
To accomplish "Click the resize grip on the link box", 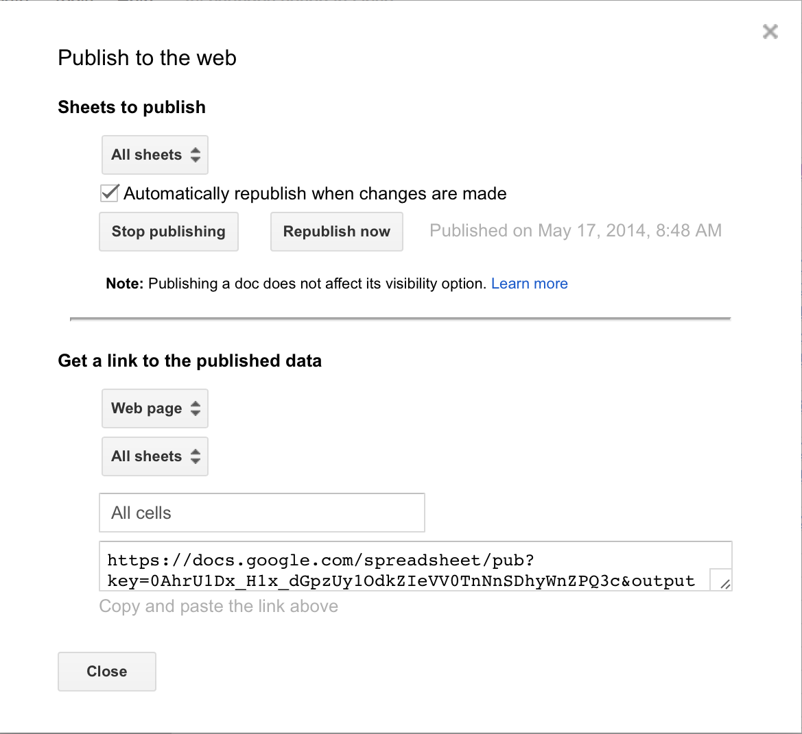I will pyautogui.click(x=724, y=583).
